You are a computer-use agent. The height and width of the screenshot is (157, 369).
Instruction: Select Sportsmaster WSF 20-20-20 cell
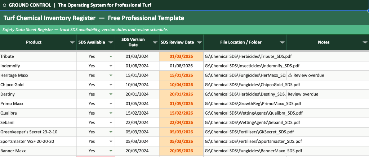pyautogui.click(x=38, y=141)
